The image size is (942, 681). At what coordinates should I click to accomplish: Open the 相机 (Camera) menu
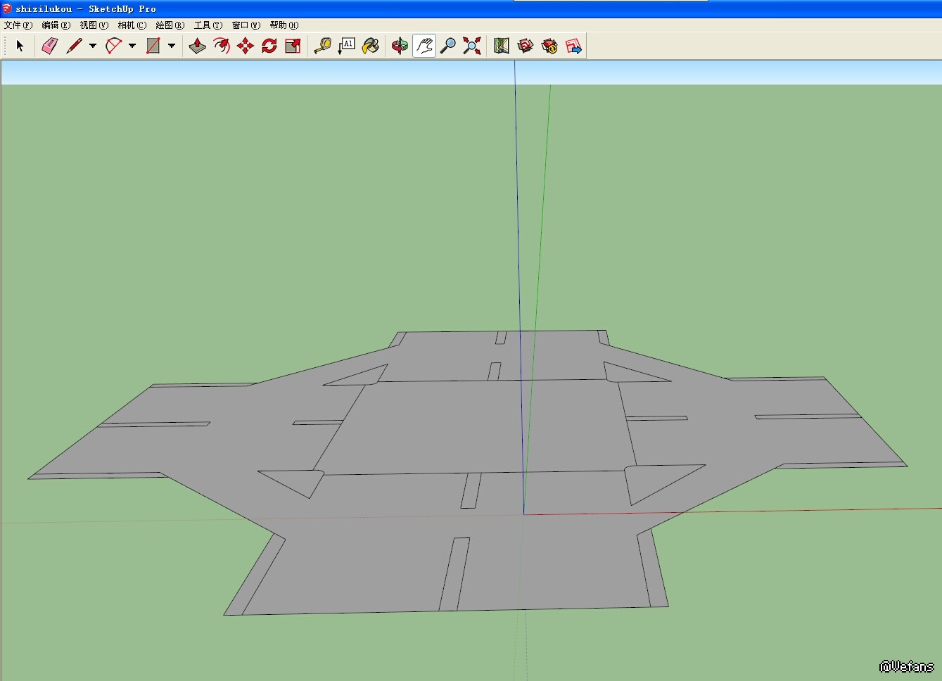tap(132, 25)
